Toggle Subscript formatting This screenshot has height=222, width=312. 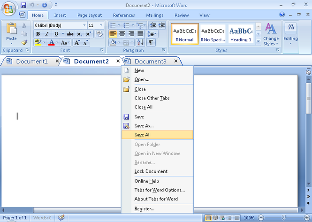[79, 34]
